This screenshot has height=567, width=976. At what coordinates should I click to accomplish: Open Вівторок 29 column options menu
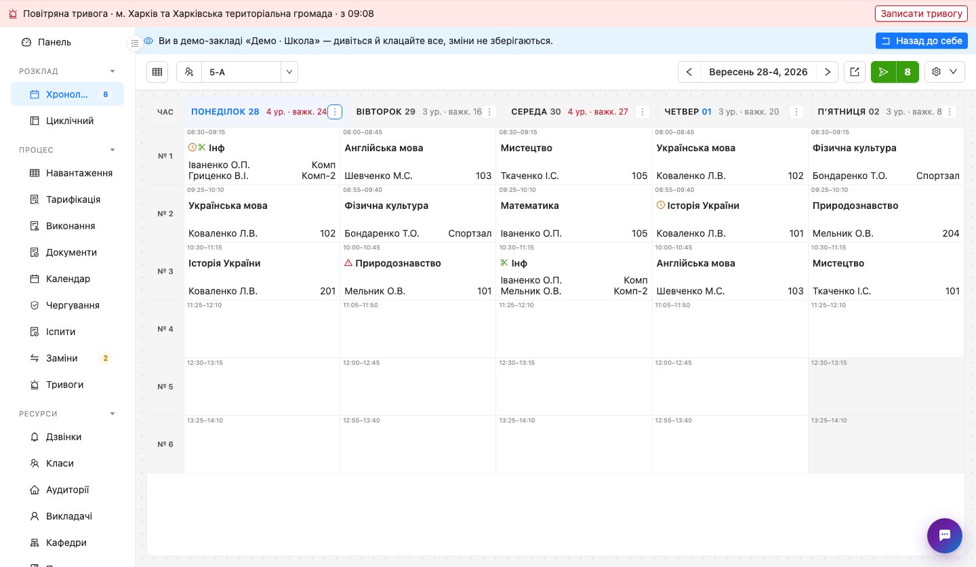coord(490,112)
